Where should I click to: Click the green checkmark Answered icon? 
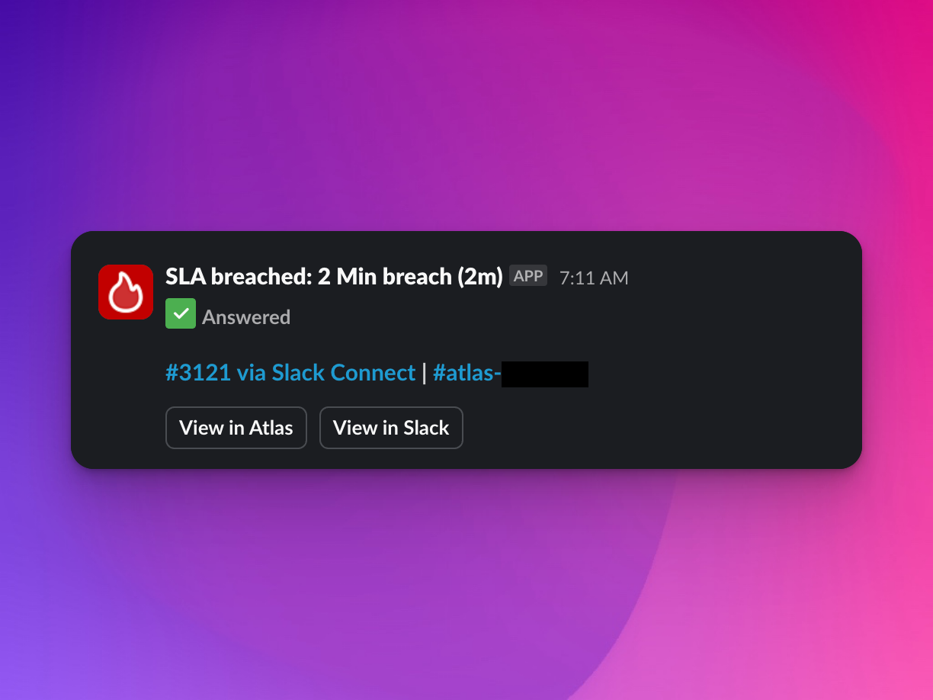(181, 313)
